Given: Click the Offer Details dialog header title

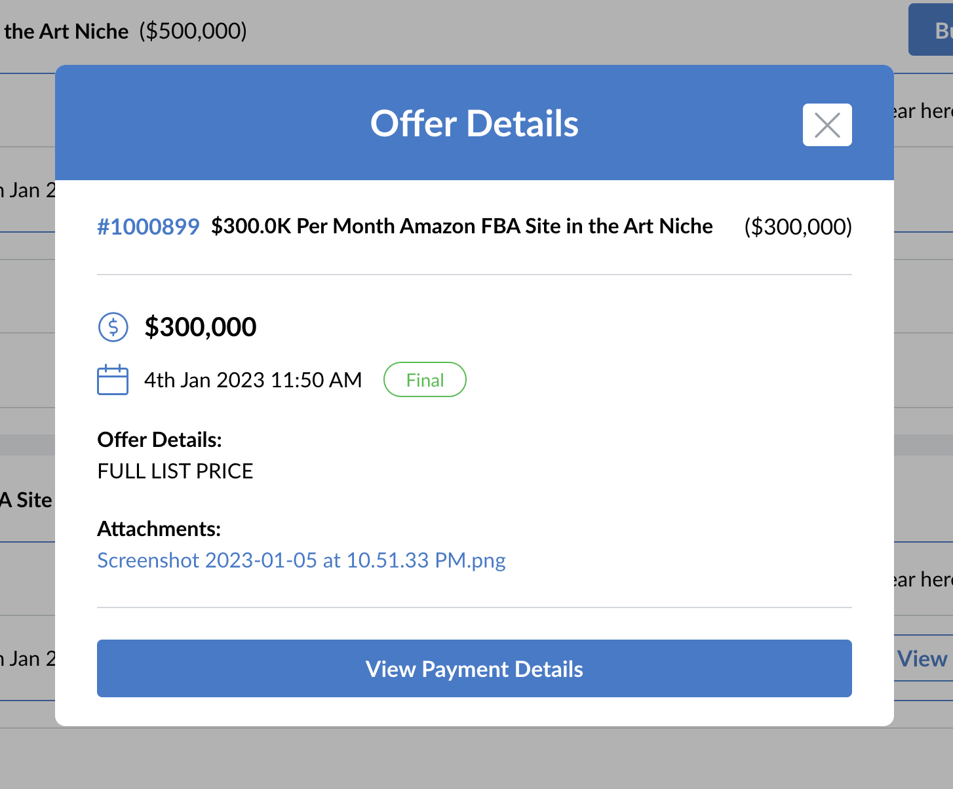Looking at the screenshot, I should pyautogui.click(x=475, y=123).
